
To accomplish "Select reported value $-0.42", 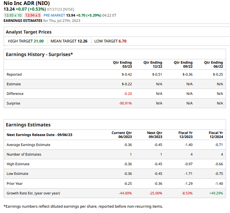I will [x=127, y=74].
